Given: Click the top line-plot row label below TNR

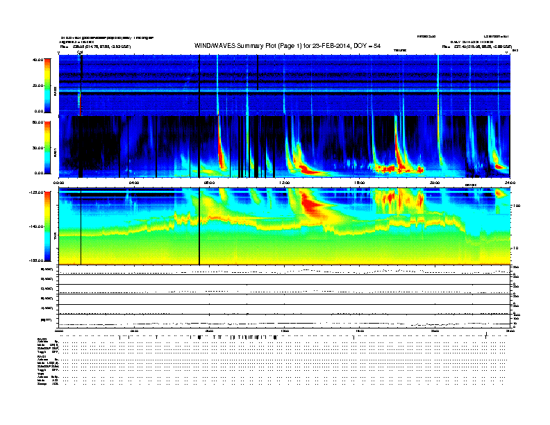Looking at the screenshot, I should (47, 269).
